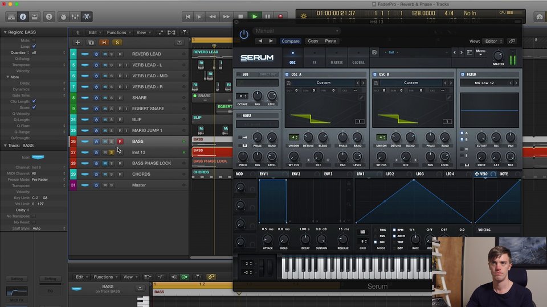Collapse the Region: BASS disclosure triangle

[x=5, y=32]
